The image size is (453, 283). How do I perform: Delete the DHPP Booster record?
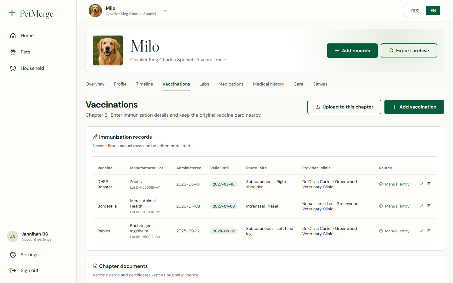pyautogui.click(x=429, y=184)
